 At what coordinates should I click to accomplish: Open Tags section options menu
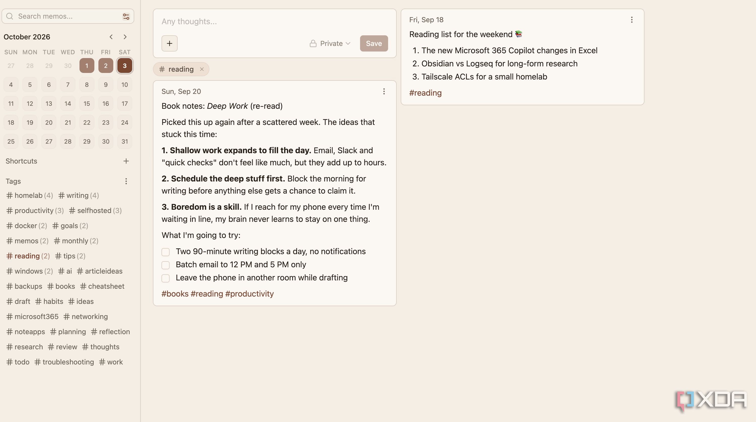(x=126, y=181)
